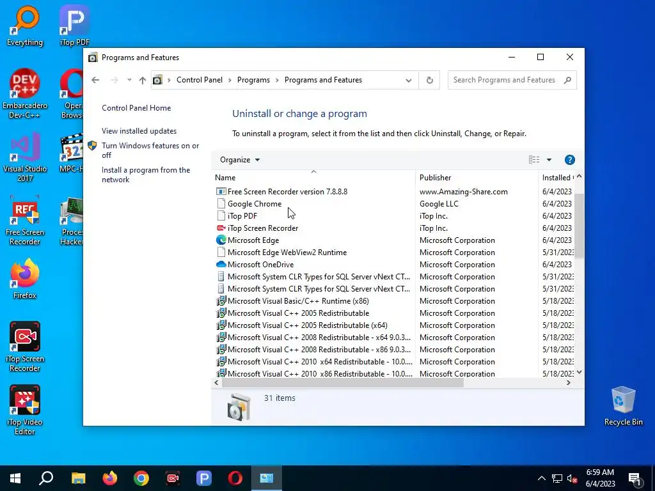Sort by the Installed On column header
655x491 pixels.
pyautogui.click(x=558, y=178)
